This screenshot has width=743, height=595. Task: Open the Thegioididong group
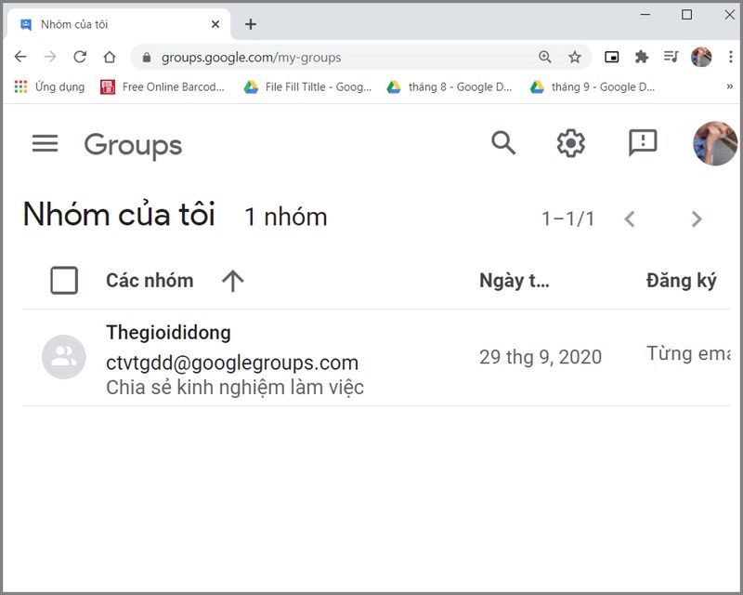point(168,333)
